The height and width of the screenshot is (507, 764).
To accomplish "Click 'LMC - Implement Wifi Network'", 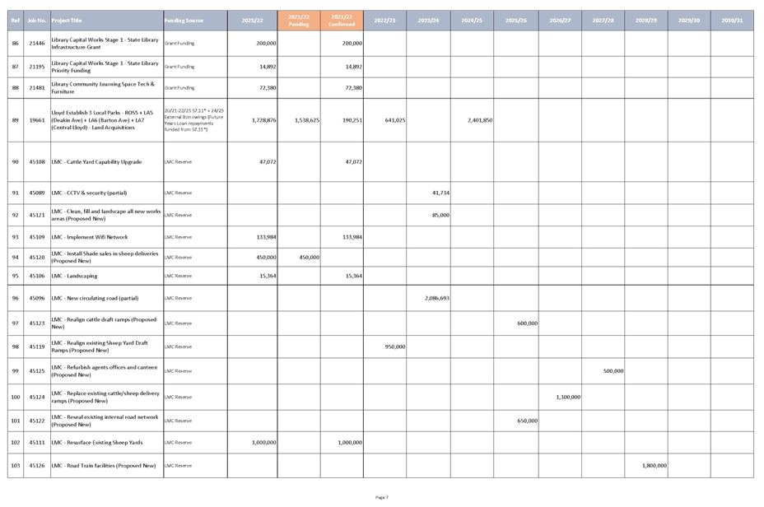I will coord(90,237).
